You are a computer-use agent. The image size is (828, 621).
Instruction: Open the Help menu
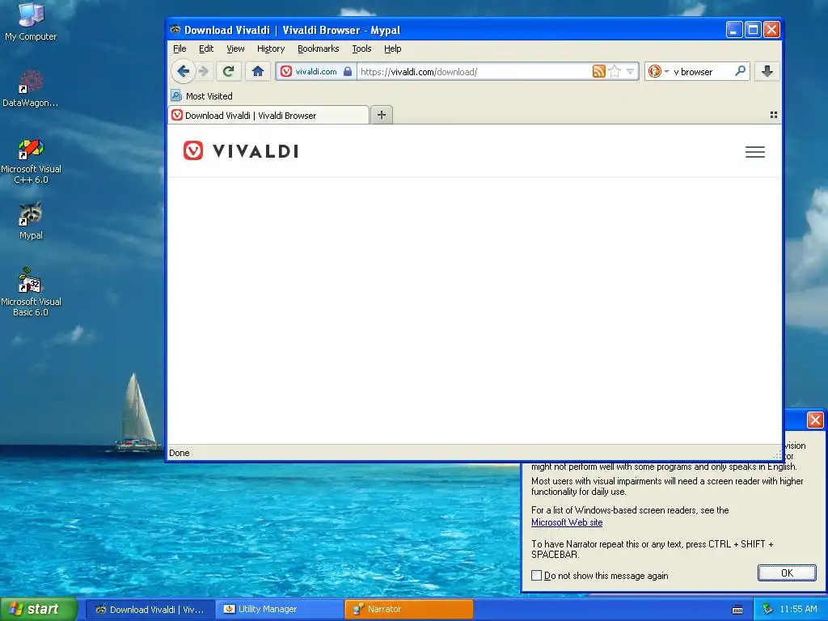tap(392, 49)
